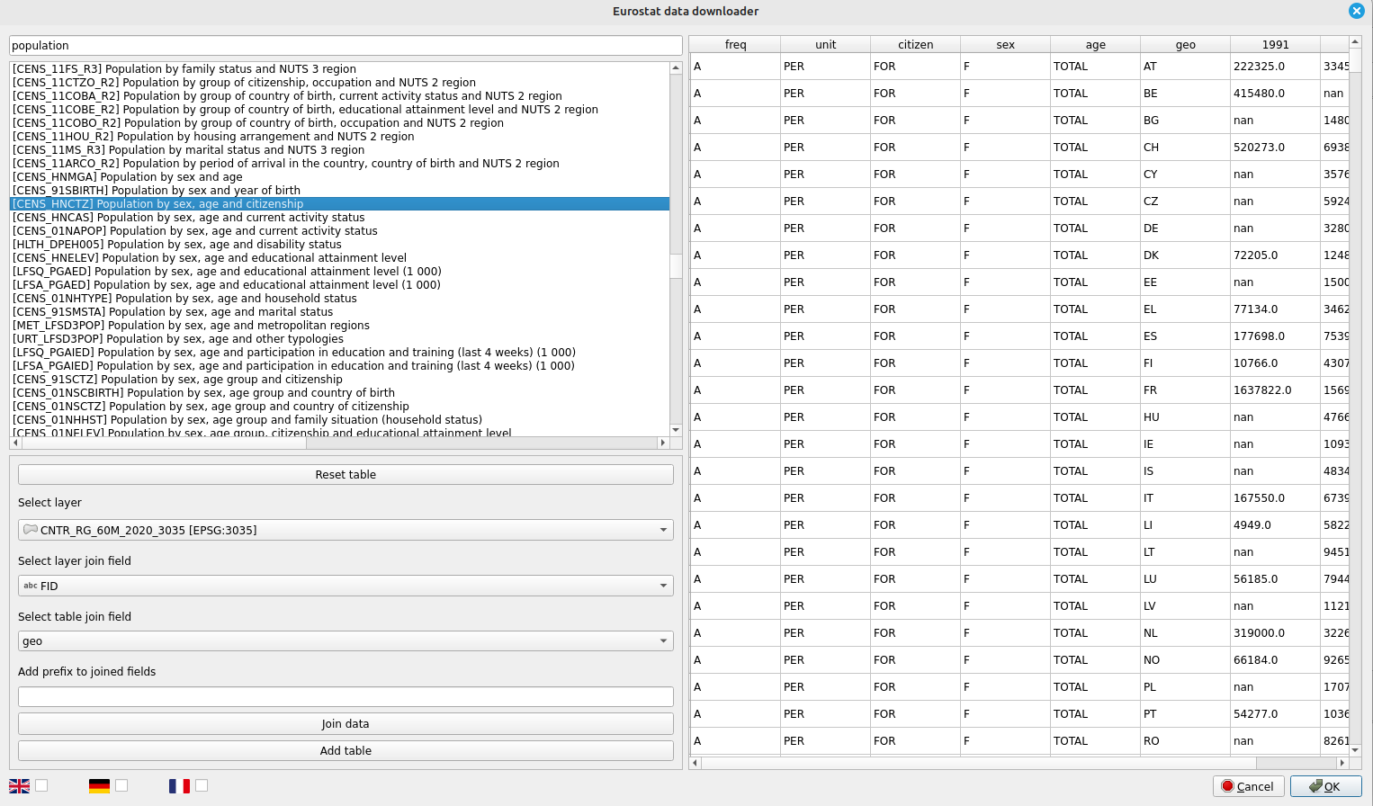The height and width of the screenshot is (806, 1373).
Task: Open the table join field geo dropdown
Action: (345, 641)
